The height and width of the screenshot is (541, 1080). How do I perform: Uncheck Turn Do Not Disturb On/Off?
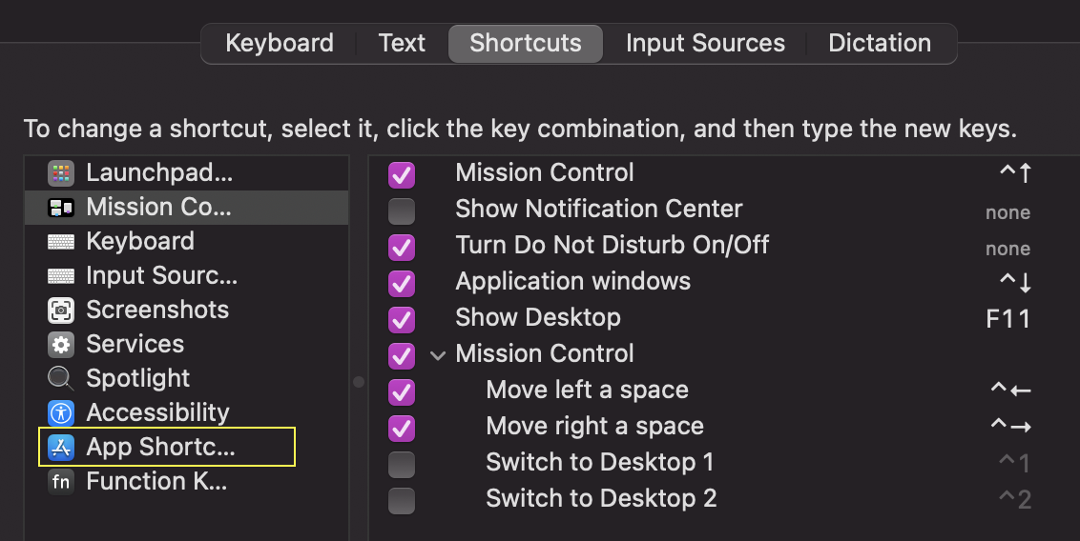point(402,247)
